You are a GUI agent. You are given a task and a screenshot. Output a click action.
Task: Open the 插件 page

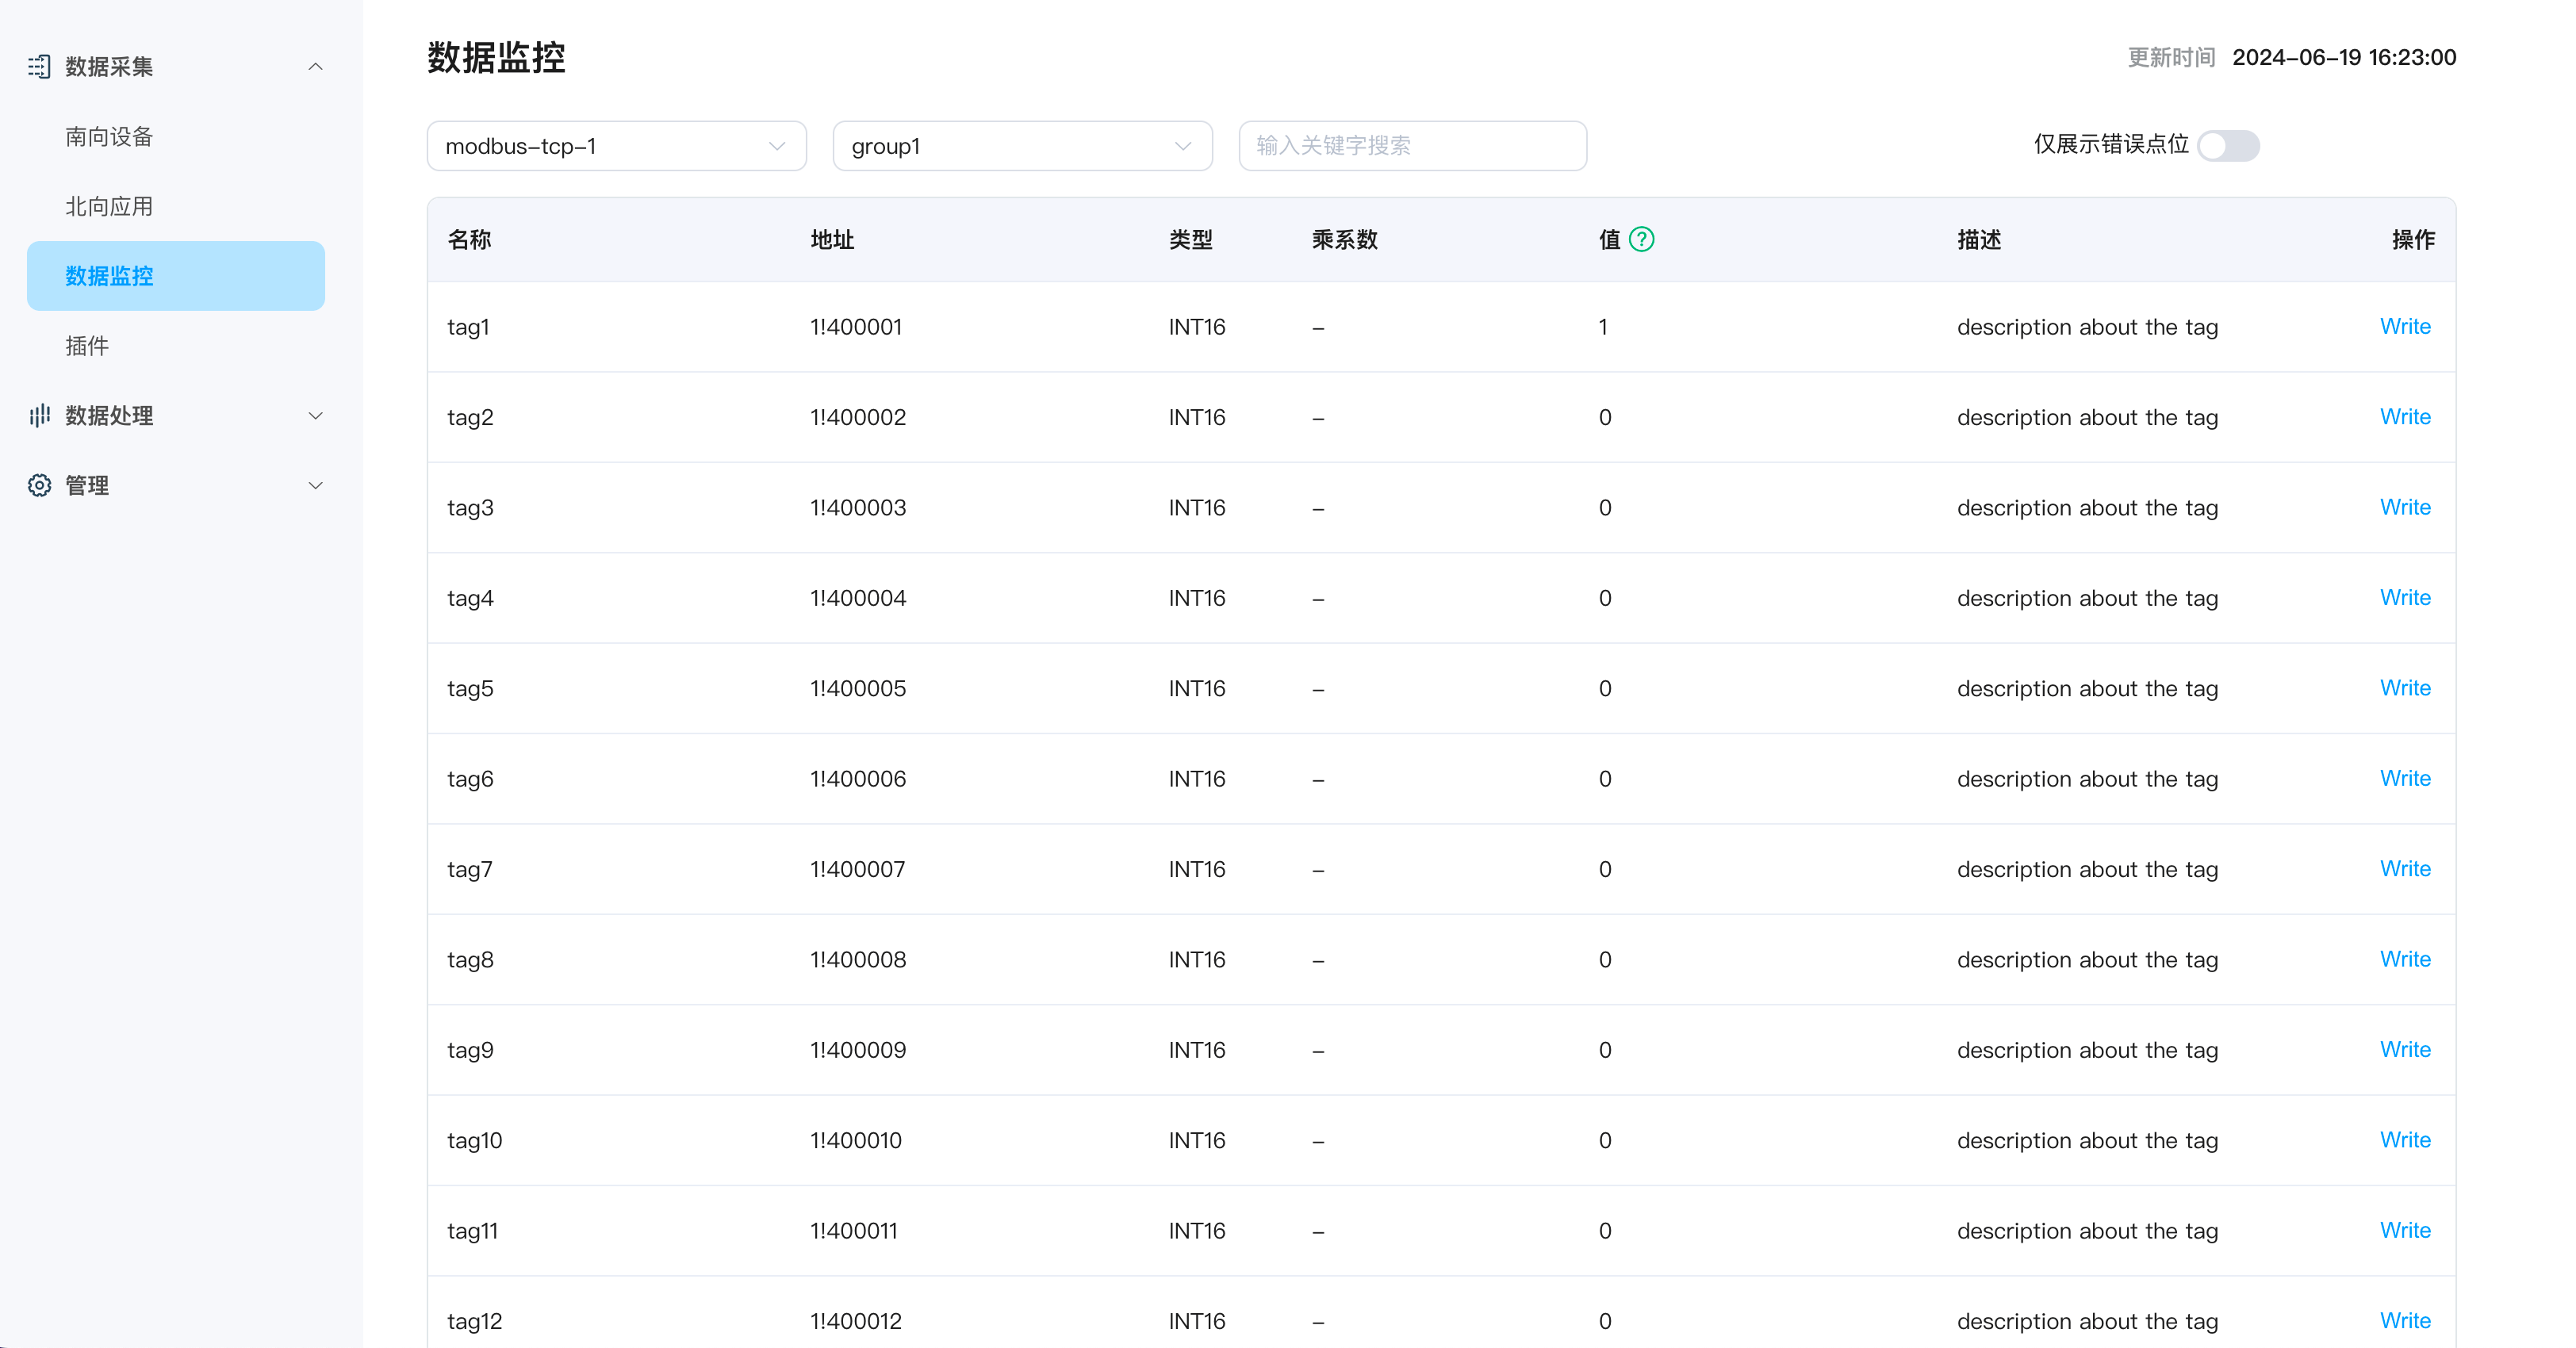coord(88,345)
